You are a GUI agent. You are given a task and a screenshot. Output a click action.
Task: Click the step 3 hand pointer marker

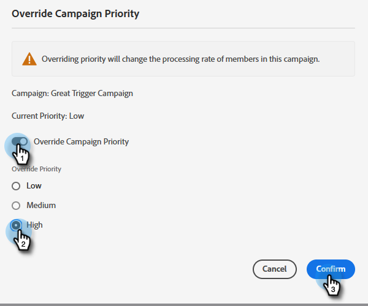[x=331, y=283]
